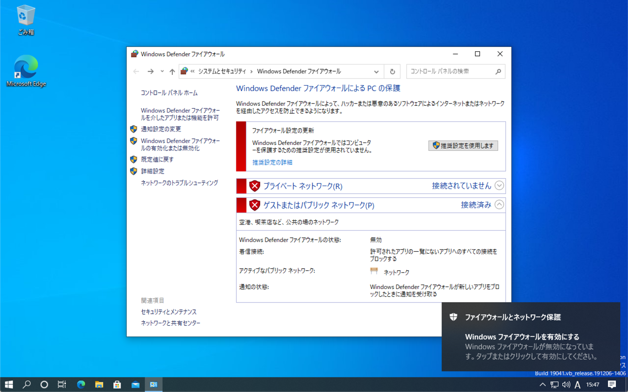628x392 pixels.
Task: Click プライベート ネットワーク(R) heading
Action: pyautogui.click(x=303, y=186)
